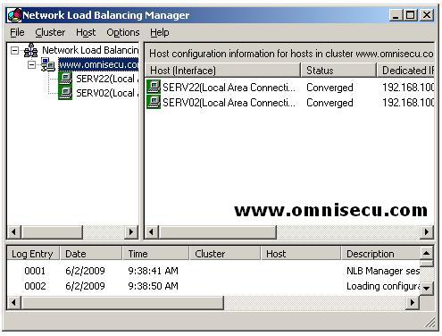Click the 6/2/2009 date of entry 0001
The width and height of the screenshot is (442, 336).
pos(85,271)
